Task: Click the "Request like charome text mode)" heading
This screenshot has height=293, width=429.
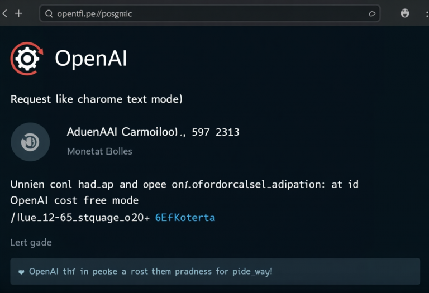Action: [97, 99]
